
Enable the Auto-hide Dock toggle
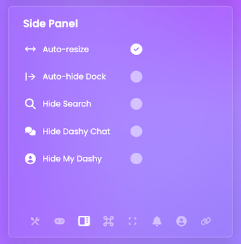(x=137, y=76)
